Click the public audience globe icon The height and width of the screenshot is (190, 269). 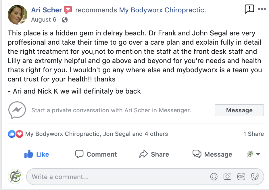65,20
